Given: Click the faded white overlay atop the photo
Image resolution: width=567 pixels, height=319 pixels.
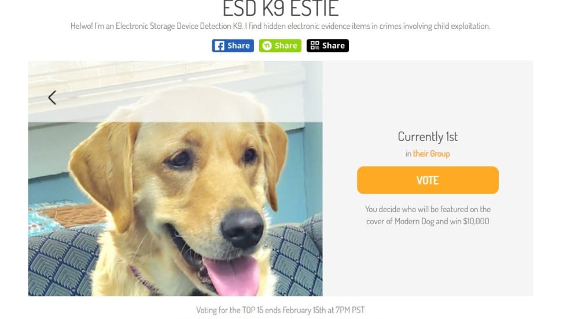Looking at the screenshot, I should pos(175,91).
